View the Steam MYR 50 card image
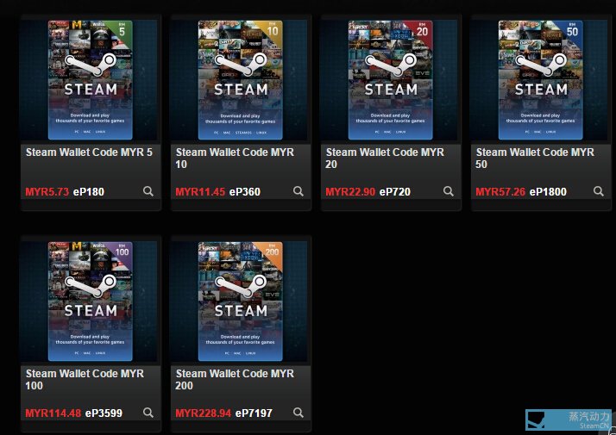The height and width of the screenshot is (435, 616). tap(541, 79)
